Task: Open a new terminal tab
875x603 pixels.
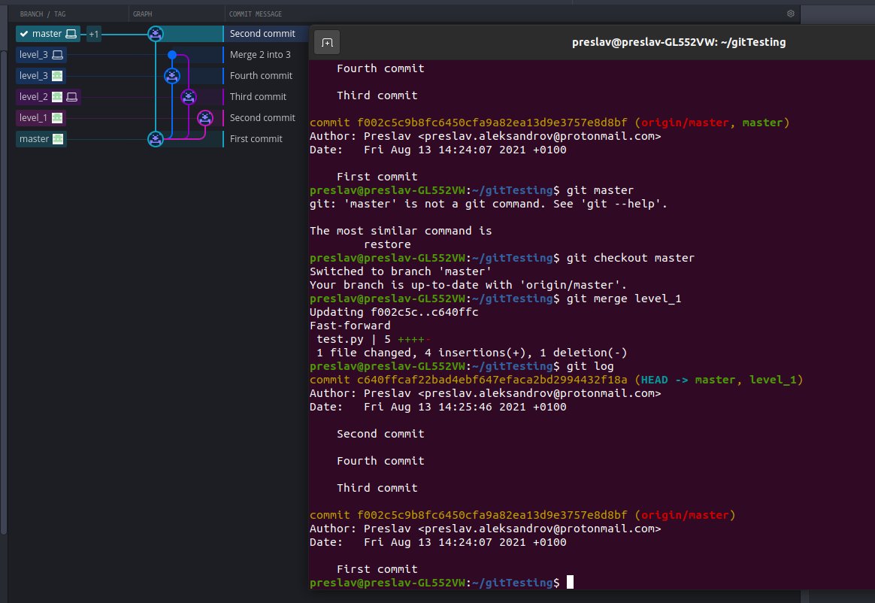Action: pyautogui.click(x=327, y=42)
